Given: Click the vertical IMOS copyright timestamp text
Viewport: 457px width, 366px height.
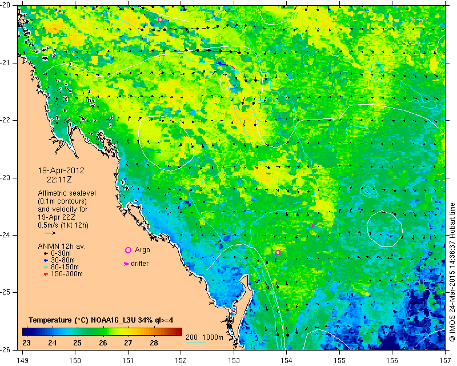Looking at the screenshot, I should click(x=452, y=272).
